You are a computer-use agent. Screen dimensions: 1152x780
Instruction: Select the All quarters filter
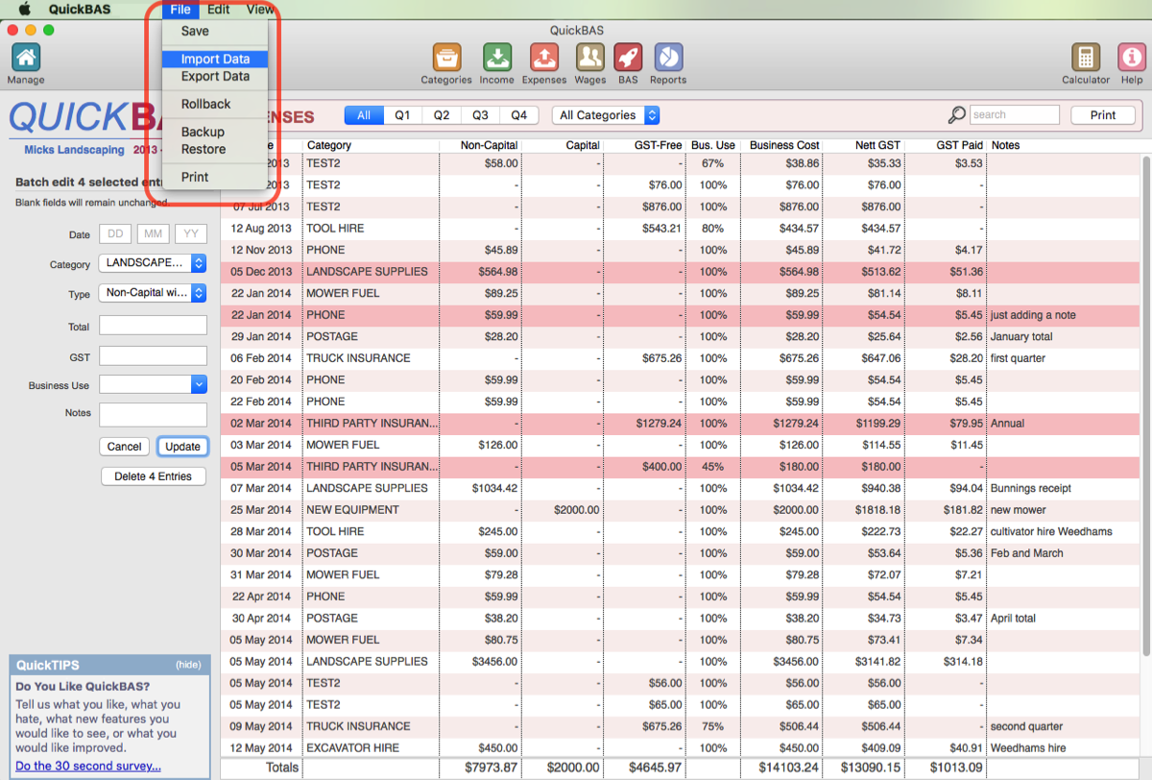click(364, 115)
